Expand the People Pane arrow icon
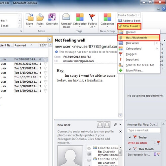Viewport: 166px width, 166px height. [115, 124]
